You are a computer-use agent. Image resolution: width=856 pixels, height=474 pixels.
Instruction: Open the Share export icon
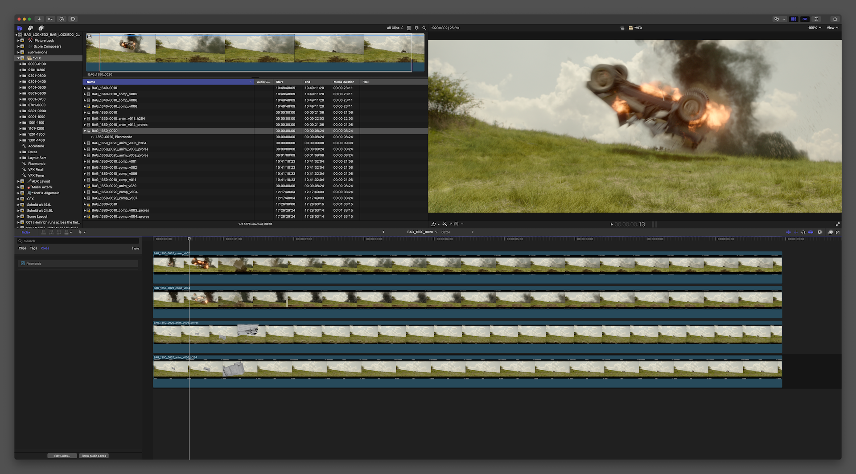pos(835,19)
